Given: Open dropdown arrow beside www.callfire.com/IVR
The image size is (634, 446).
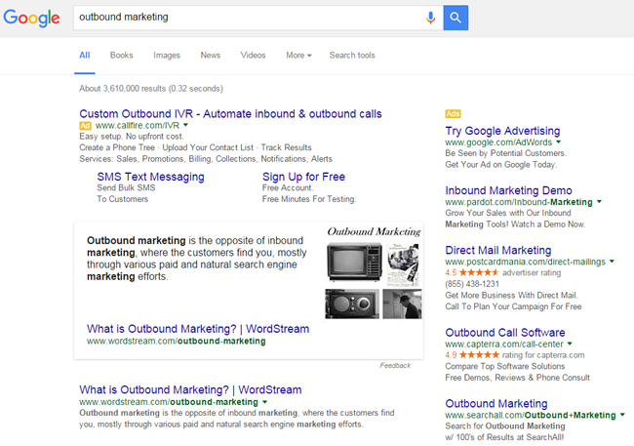Looking at the screenshot, I should 185,125.
